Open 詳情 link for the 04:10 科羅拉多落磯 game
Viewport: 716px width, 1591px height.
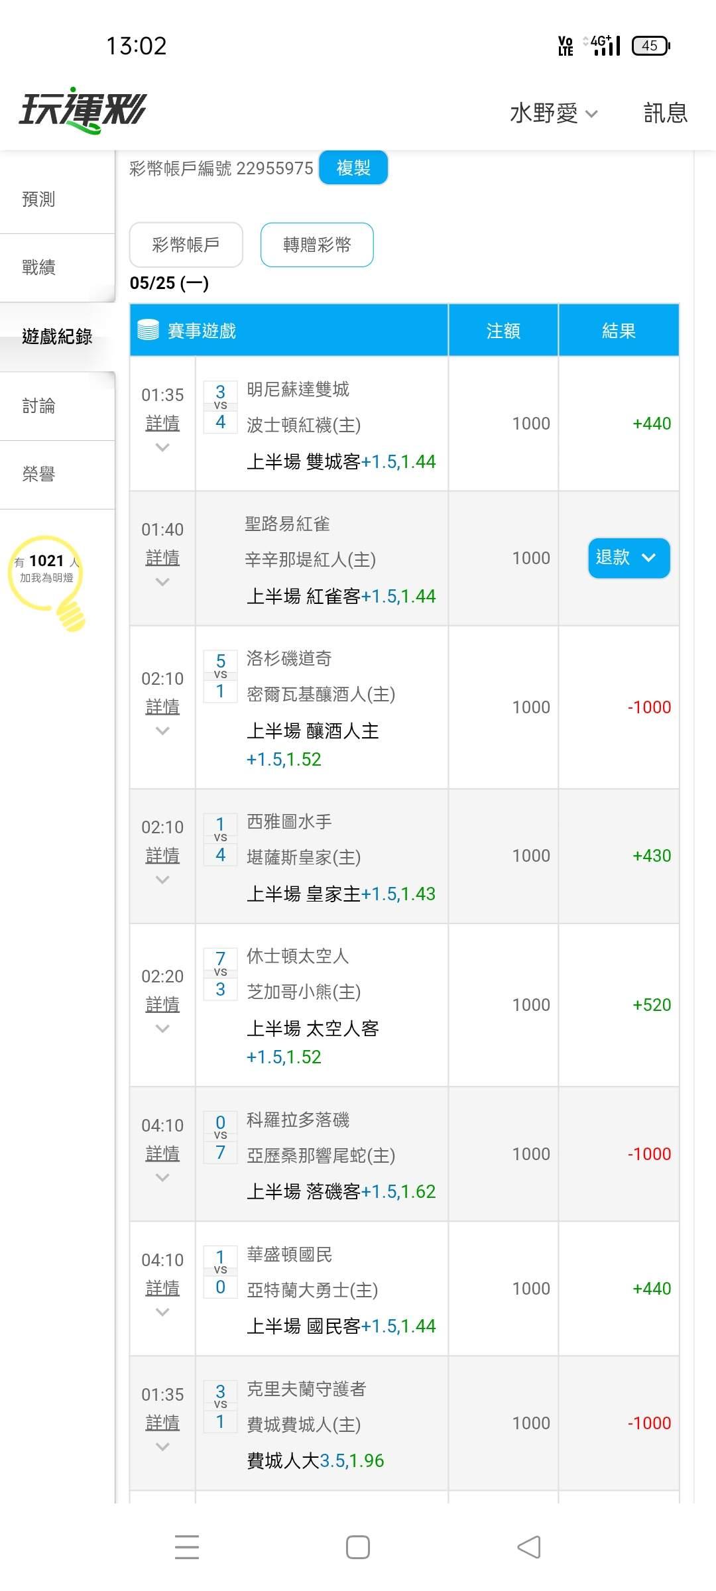162,1153
